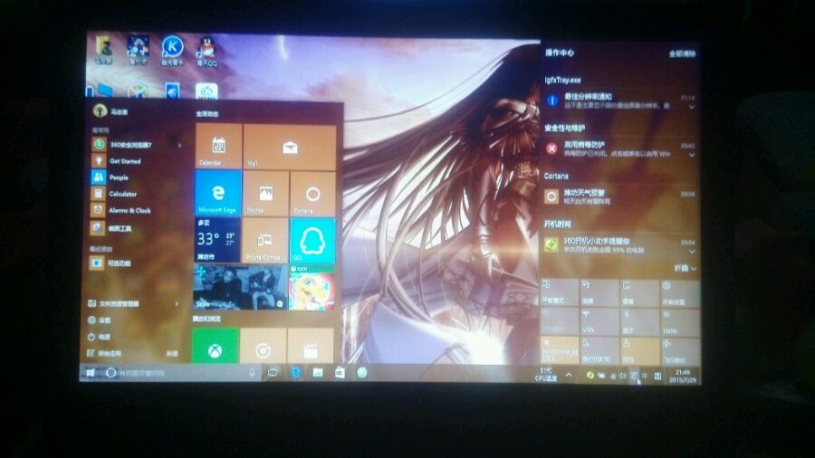Viewport: 815px width, 458px height.
Task: Focus the taskbar search box
Action: point(182,373)
